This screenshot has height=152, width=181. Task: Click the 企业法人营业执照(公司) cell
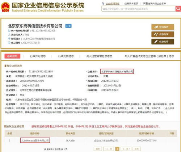[x=106, y=140]
